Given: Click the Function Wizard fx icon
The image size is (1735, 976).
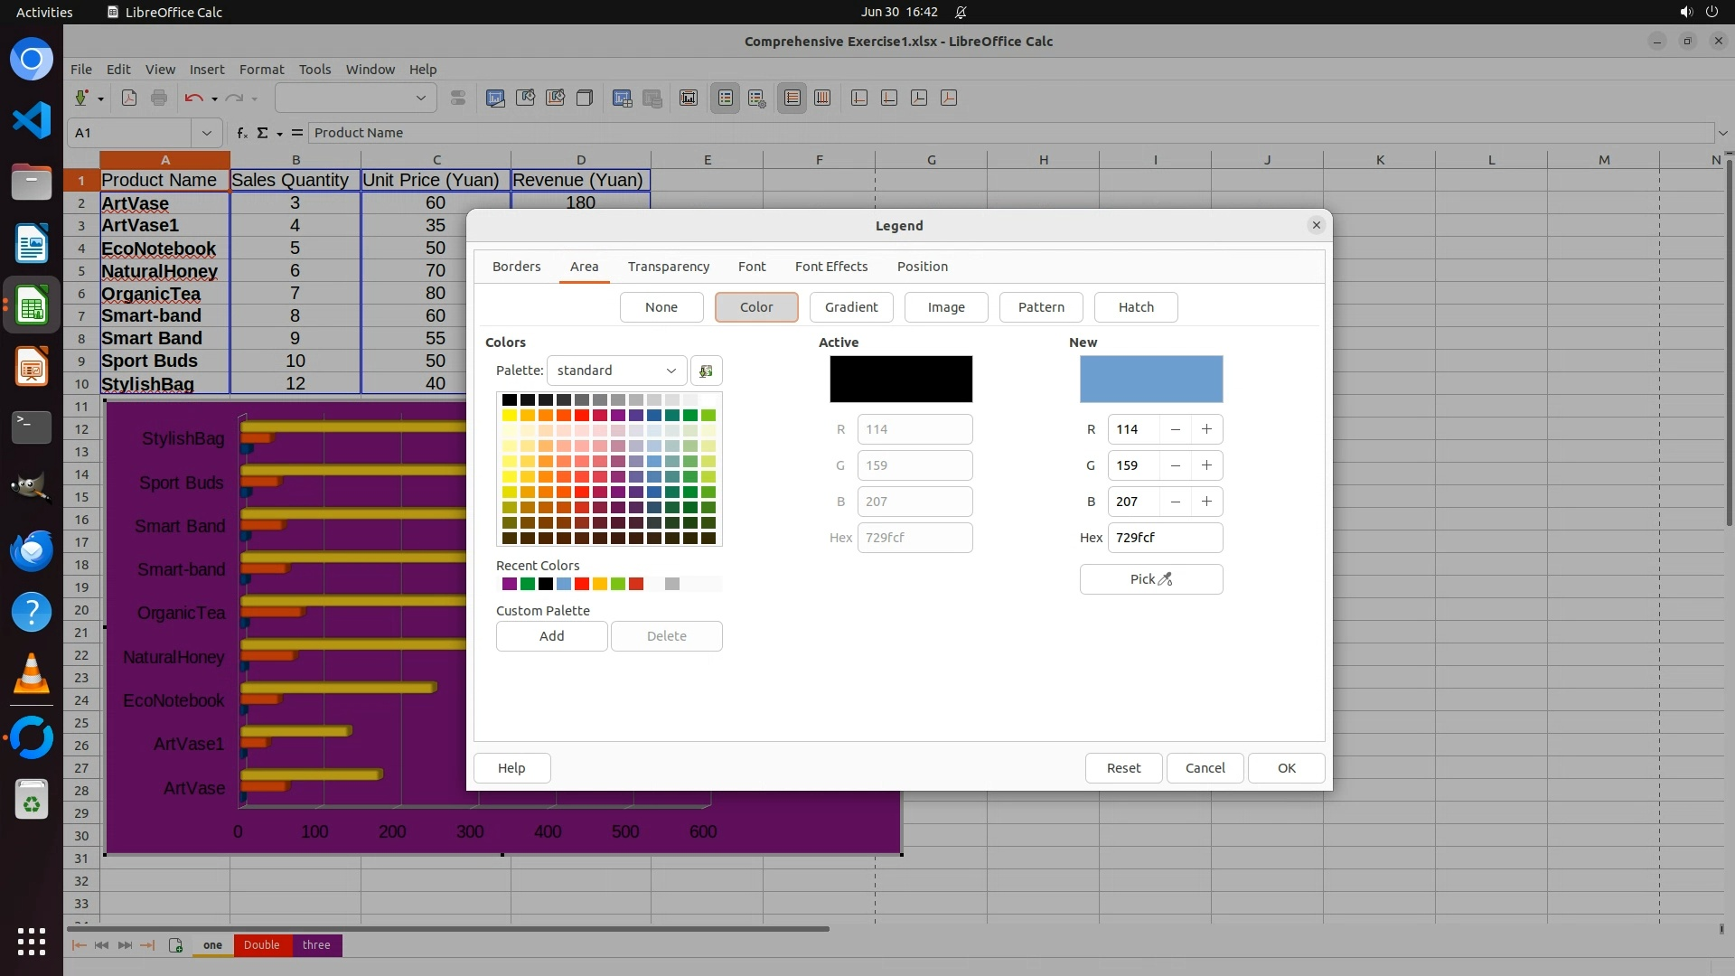Looking at the screenshot, I should (x=241, y=133).
